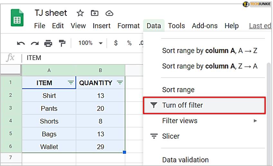Click the move to folder icon
The width and height of the screenshot is (273, 166).
(x=95, y=13)
